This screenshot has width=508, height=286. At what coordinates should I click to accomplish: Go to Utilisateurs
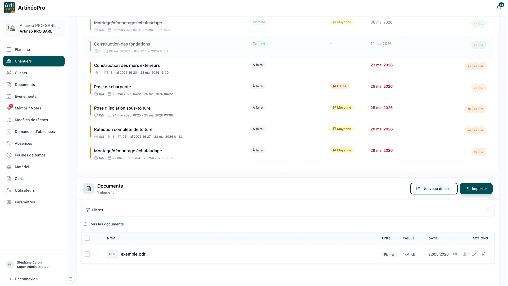pyautogui.click(x=34, y=190)
